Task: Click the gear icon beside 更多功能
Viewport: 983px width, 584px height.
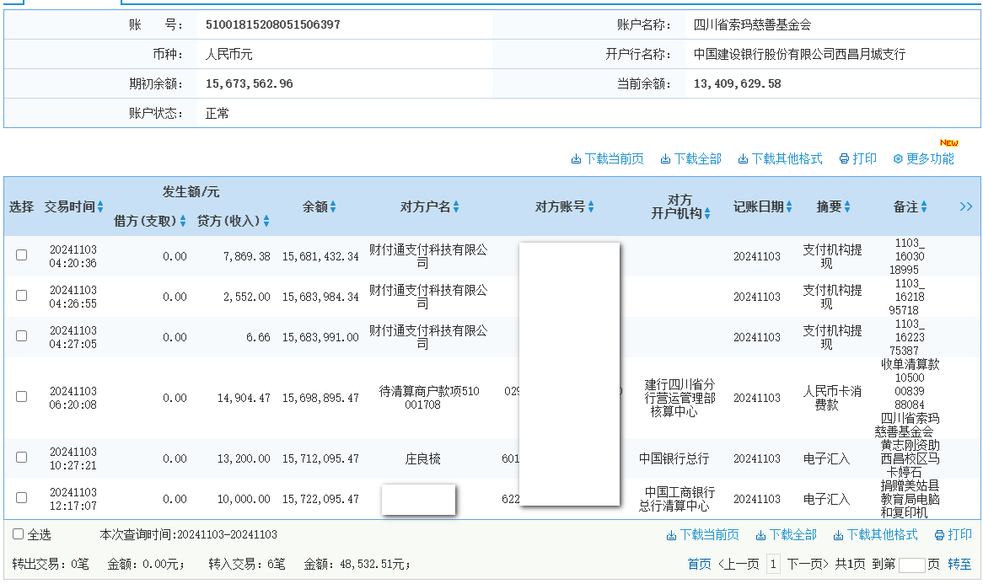Action: [x=898, y=159]
